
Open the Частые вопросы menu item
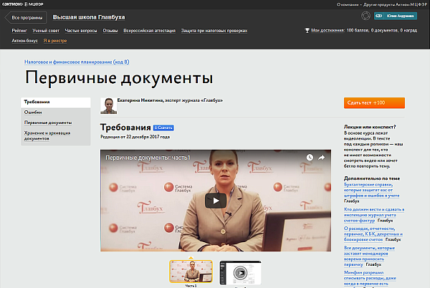click(x=81, y=31)
